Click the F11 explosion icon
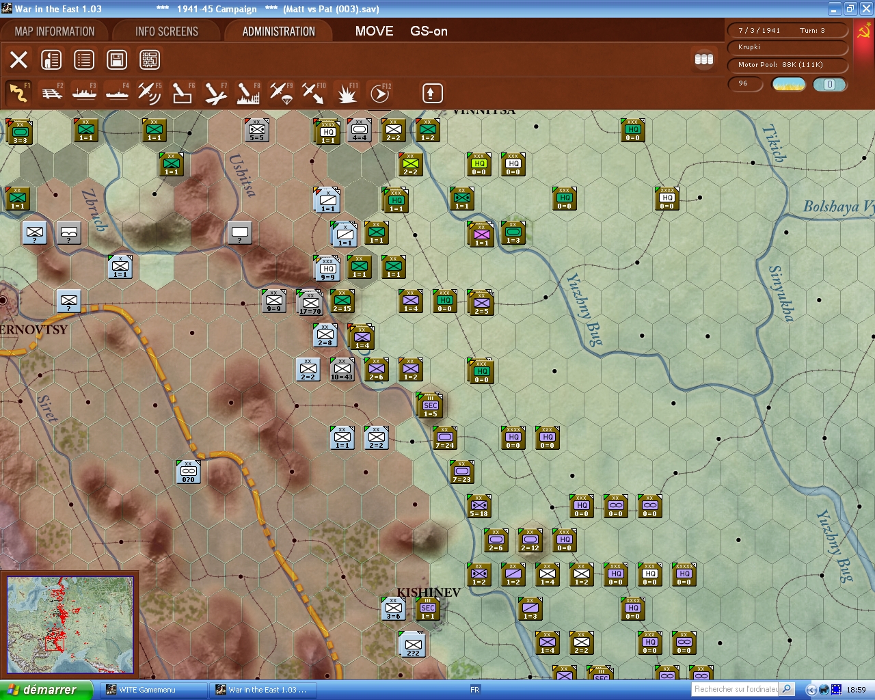 coord(347,93)
